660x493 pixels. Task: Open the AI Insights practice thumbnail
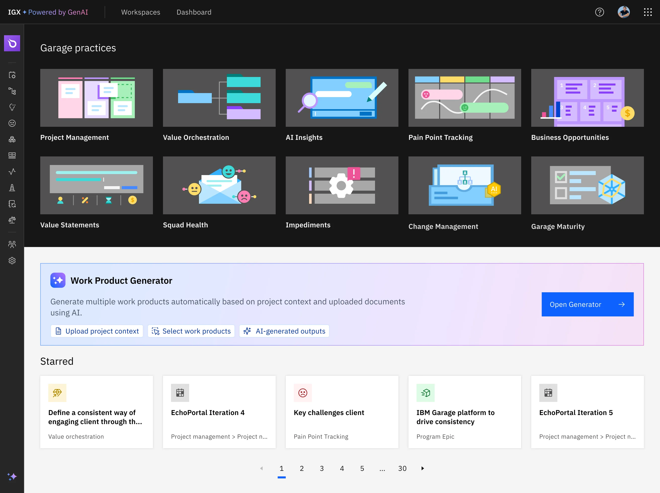tap(342, 98)
